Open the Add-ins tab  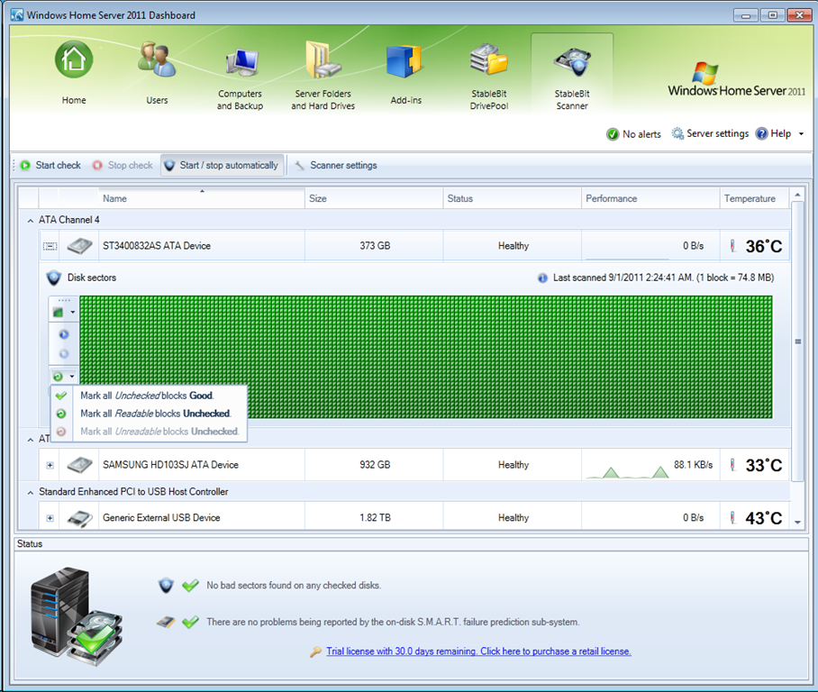(x=406, y=74)
